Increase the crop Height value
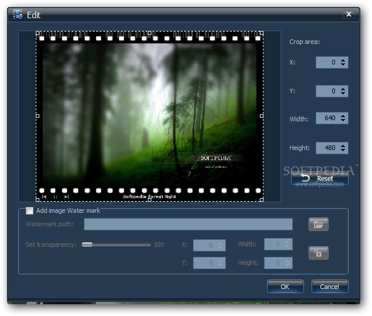The width and height of the screenshot is (372, 316). point(343,146)
